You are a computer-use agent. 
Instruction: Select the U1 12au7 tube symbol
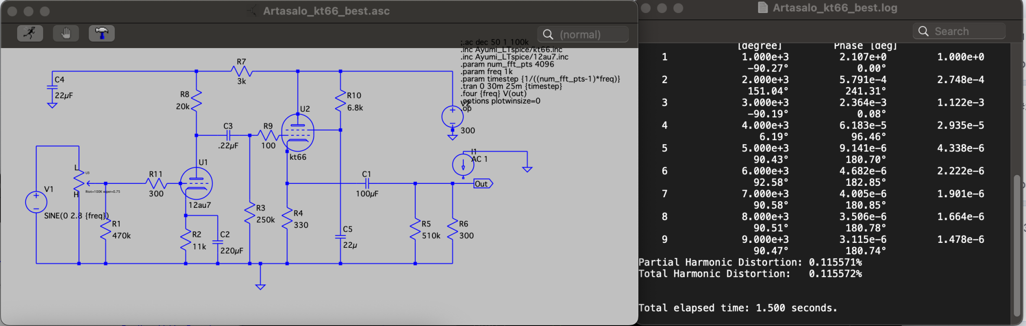[x=196, y=183]
